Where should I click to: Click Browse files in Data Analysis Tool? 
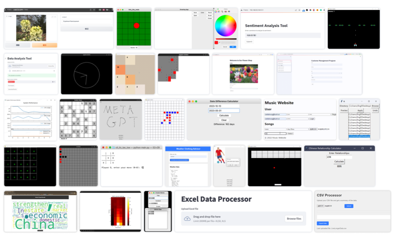click(51, 66)
